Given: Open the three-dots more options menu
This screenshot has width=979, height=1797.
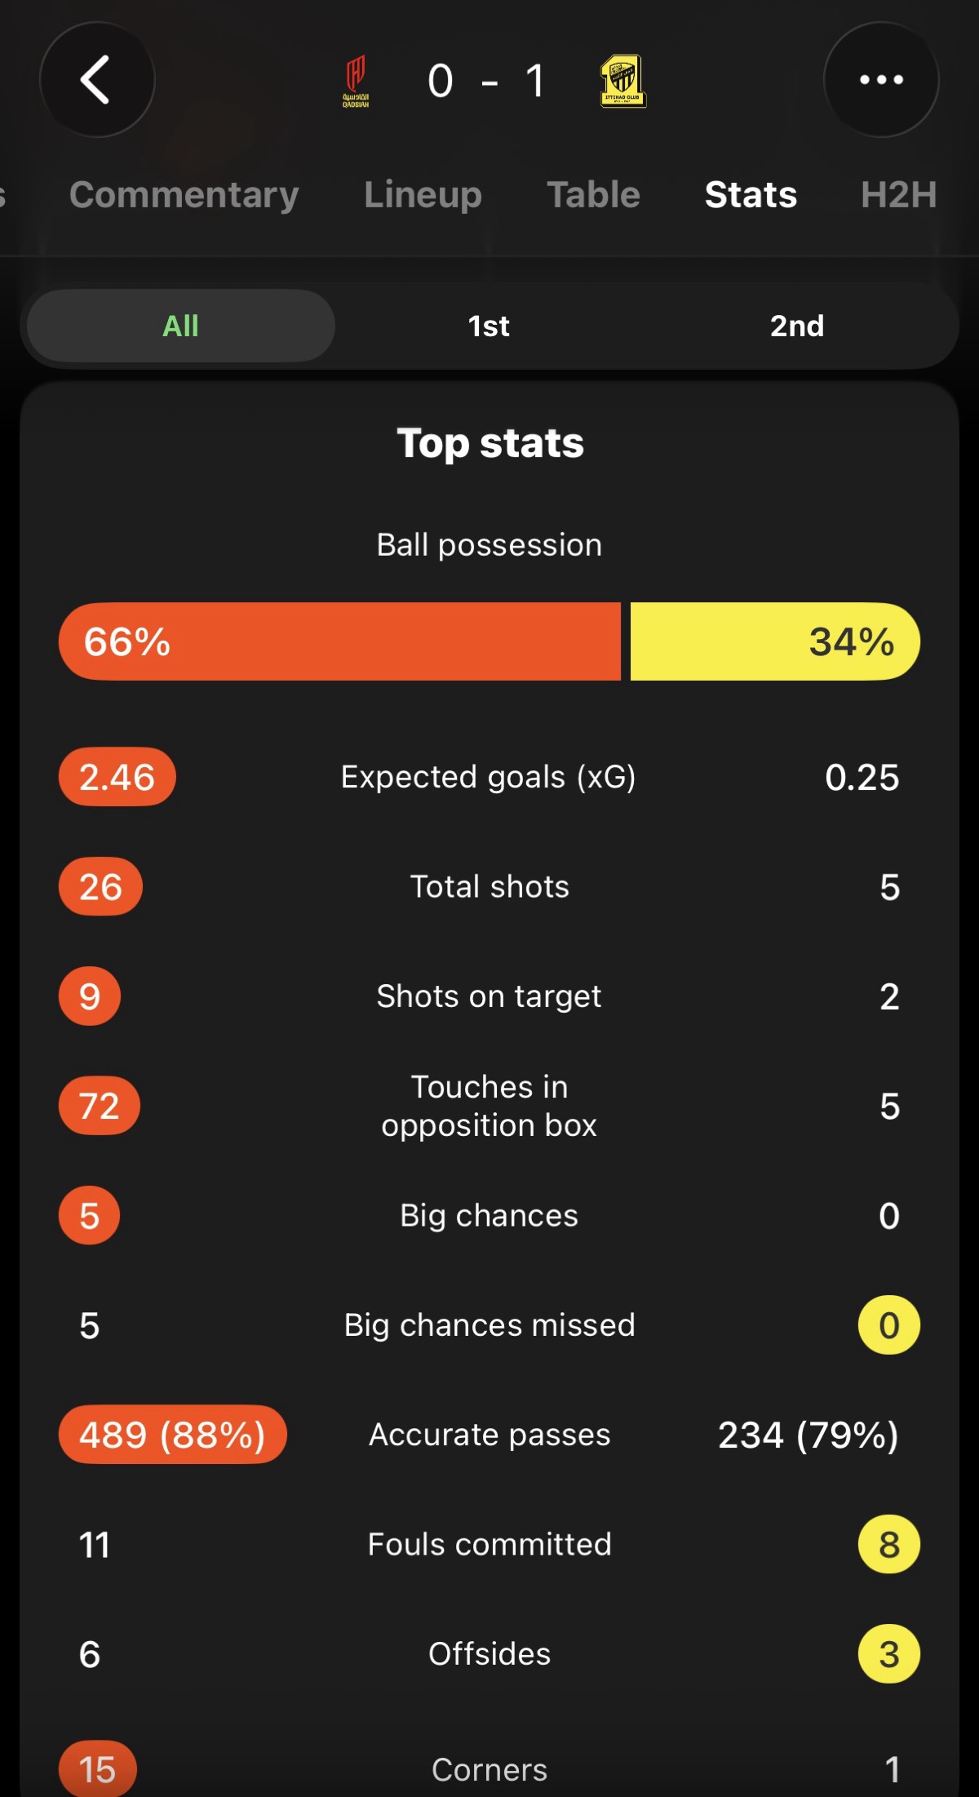Looking at the screenshot, I should point(881,80).
